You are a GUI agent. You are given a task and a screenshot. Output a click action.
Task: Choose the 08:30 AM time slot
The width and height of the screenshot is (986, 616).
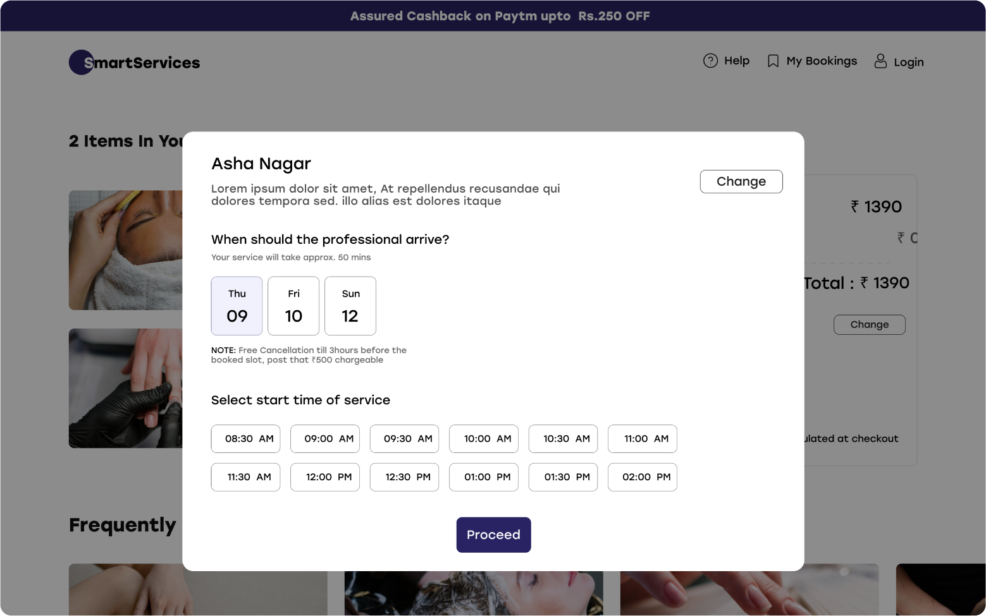pos(245,438)
